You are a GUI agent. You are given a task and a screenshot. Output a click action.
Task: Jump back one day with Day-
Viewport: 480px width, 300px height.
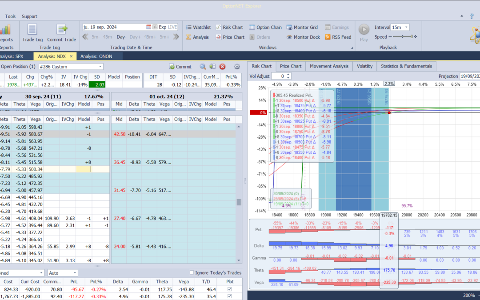pos(121,37)
